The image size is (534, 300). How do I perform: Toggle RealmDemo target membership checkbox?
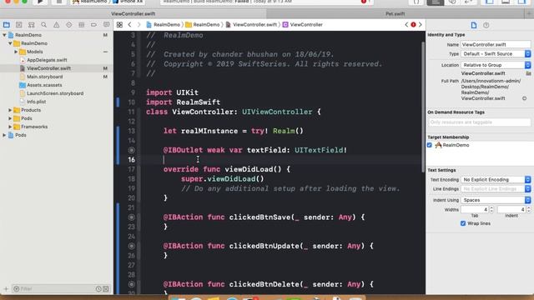[430, 145]
